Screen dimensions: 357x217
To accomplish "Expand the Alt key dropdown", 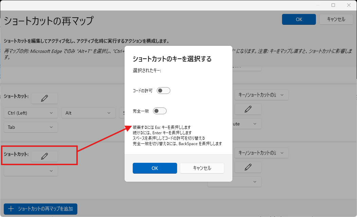I will [x=88, y=113].
